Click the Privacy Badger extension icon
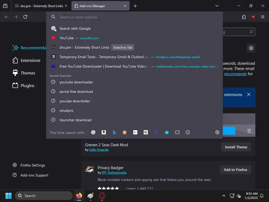This screenshot has height=202, width=269. point(90,169)
